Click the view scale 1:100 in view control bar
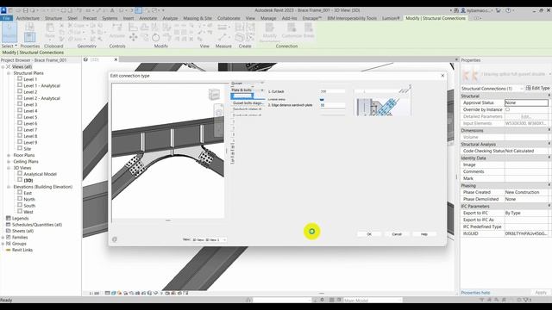This screenshot has width=552, height=310. [x=94, y=293]
